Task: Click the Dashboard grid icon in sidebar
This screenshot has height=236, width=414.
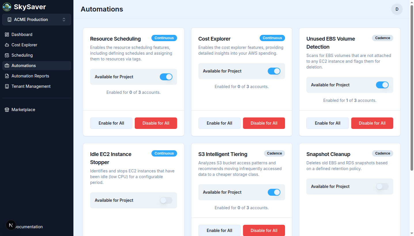Action: pyautogui.click(x=6, y=34)
